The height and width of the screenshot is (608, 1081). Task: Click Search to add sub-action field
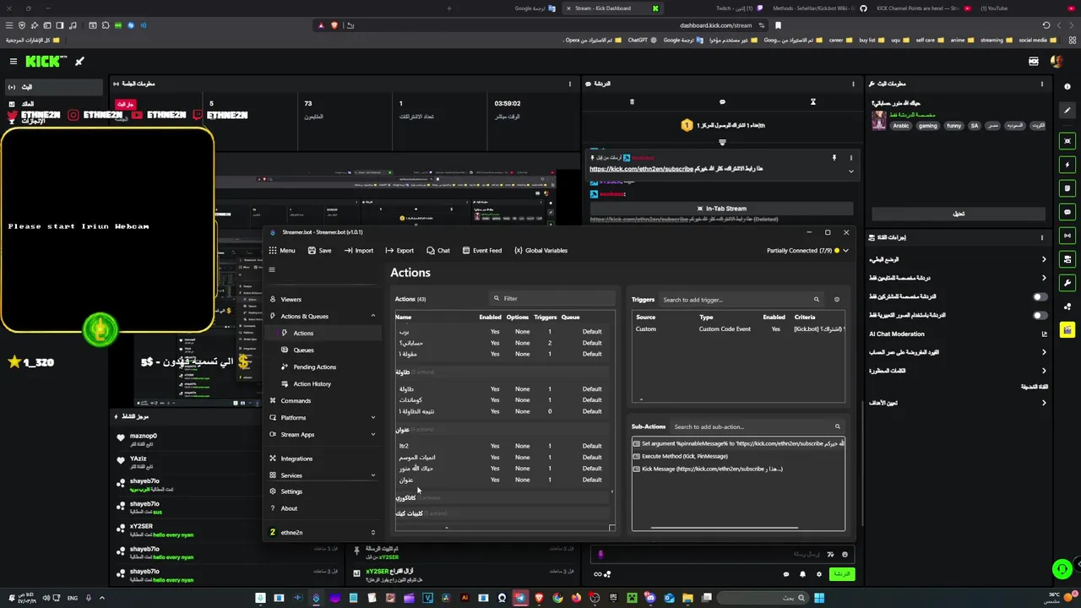pyautogui.click(x=756, y=426)
